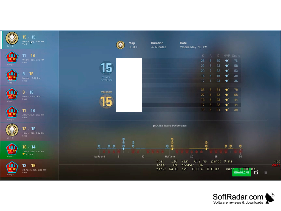Click the MVP star in the row scoring 58
This screenshot has height=211, width=281.
pyautogui.click(x=227, y=66)
